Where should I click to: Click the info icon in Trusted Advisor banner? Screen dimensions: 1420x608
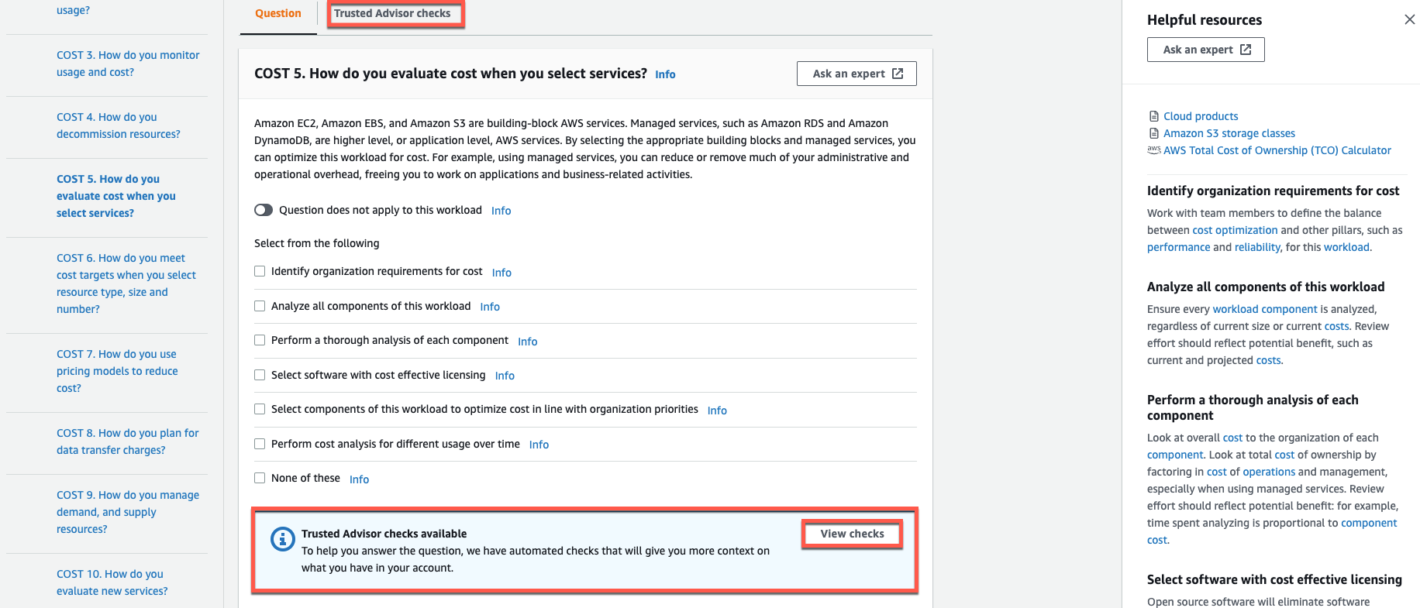282,538
